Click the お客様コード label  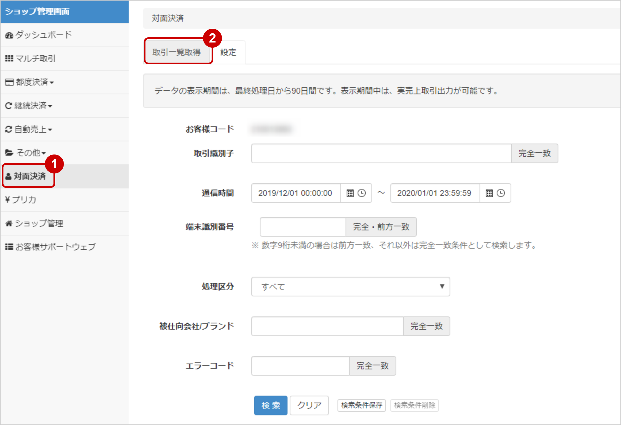[x=210, y=129]
